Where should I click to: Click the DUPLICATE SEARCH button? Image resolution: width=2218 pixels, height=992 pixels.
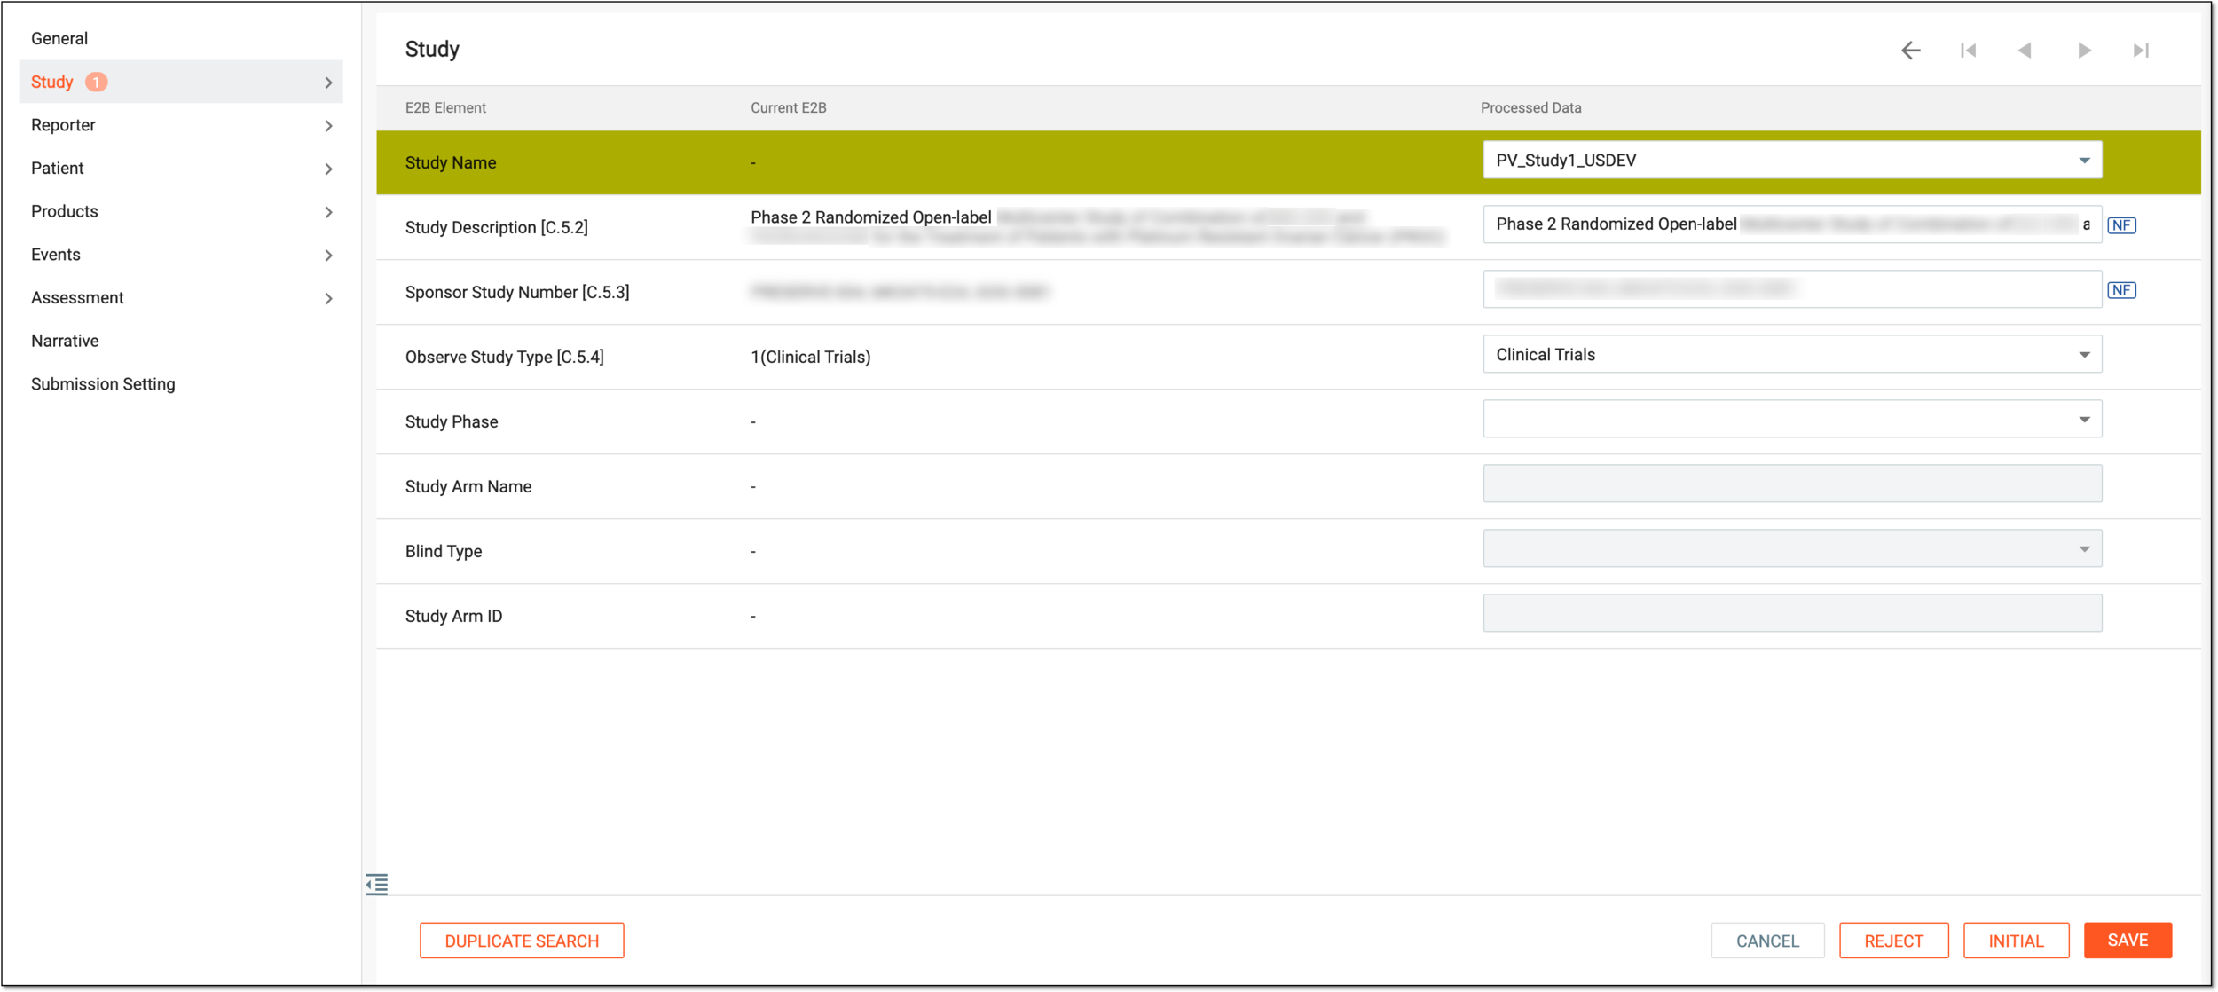[x=522, y=941]
